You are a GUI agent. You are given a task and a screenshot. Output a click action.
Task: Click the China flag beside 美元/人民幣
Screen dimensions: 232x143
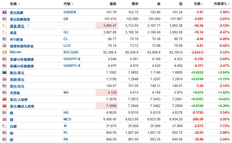coord(4,99)
